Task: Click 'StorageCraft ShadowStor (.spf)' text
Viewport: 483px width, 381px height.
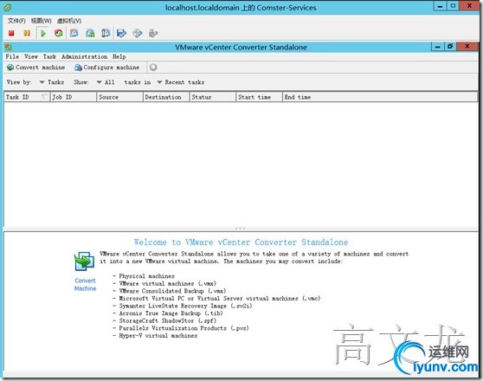Action: tap(168, 320)
